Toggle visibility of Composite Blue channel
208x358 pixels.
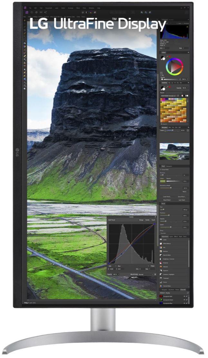(184, 303)
